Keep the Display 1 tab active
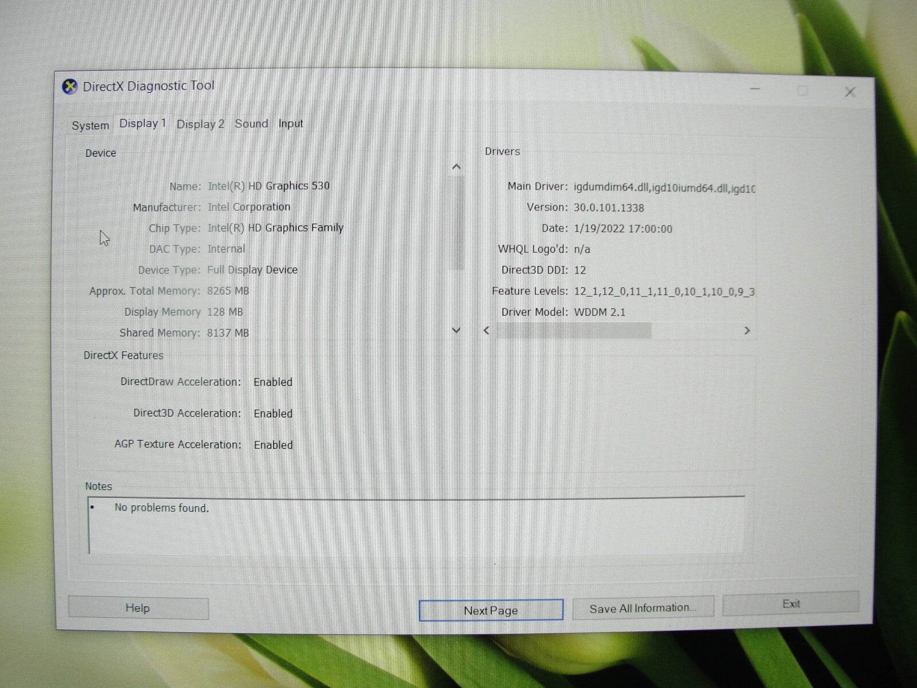 [142, 123]
